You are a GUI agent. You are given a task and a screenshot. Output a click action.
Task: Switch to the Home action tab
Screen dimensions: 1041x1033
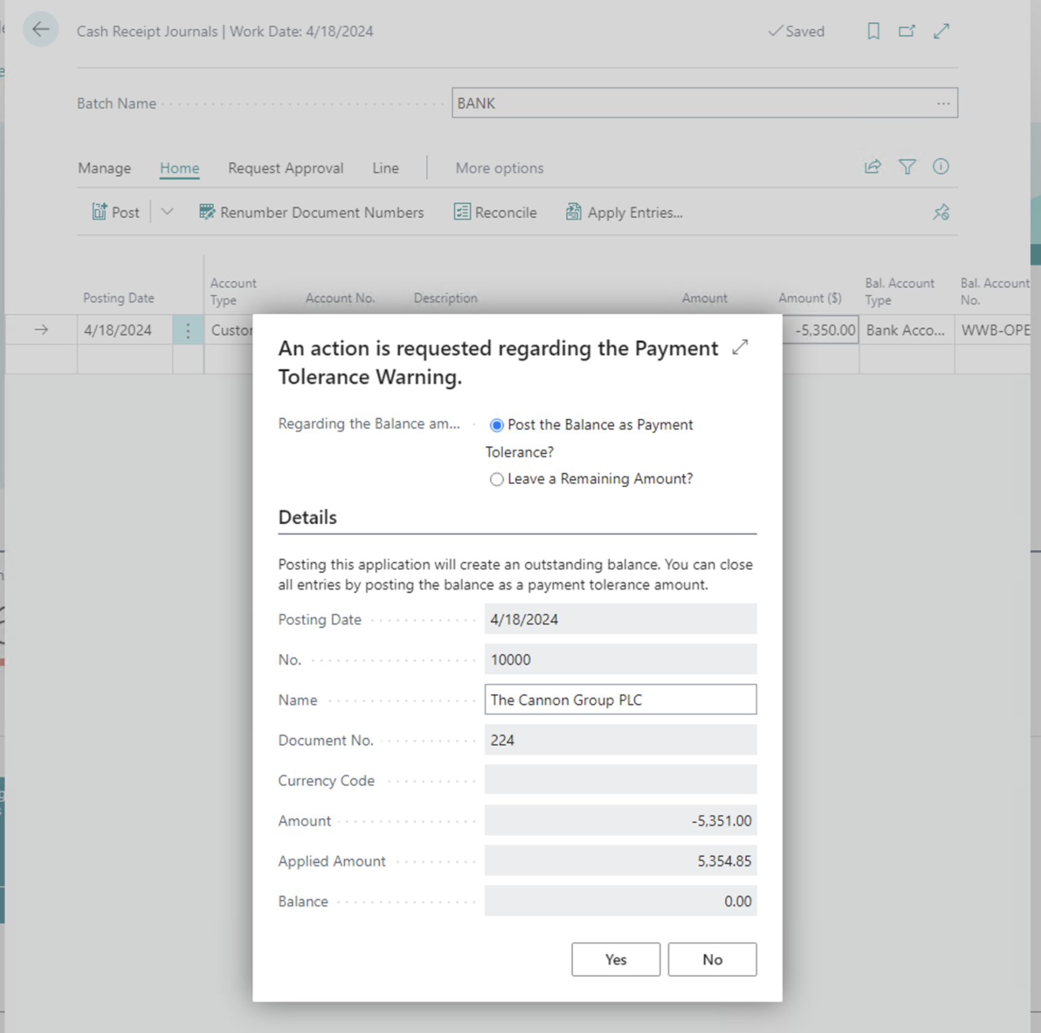[x=179, y=167]
